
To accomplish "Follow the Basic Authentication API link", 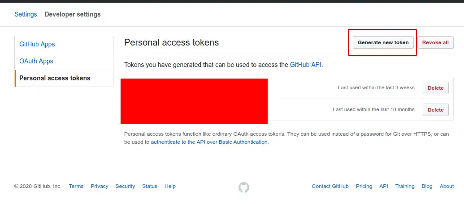I will click(209, 142).
